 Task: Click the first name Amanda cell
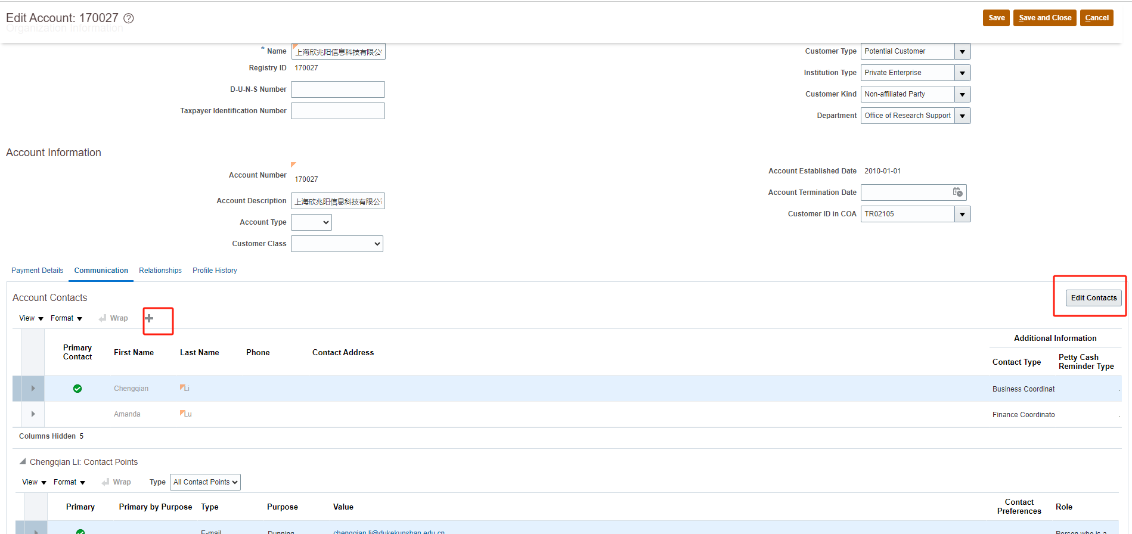coord(127,414)
